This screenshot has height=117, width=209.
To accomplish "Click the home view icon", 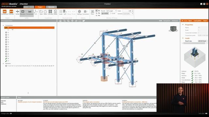I will [60, 21].
